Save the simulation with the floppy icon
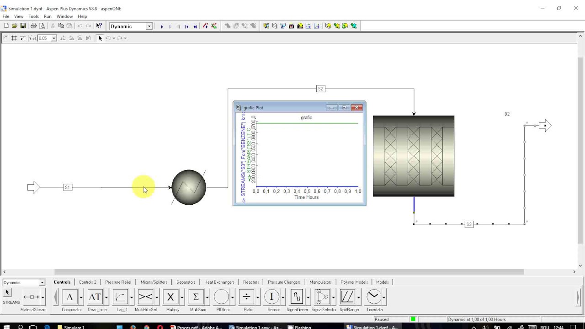Image resolution: width=585 pixels, height=329 pixels. 23,26
